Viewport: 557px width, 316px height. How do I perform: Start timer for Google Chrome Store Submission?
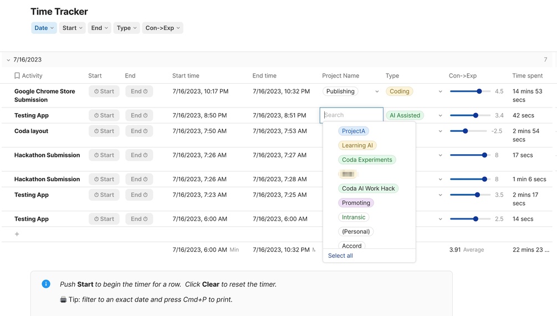pyautogui.click(x=104, y=91)
